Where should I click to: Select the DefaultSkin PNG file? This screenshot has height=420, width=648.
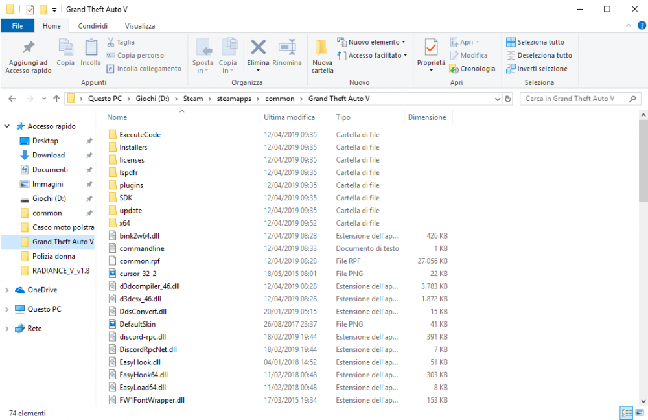137,325
